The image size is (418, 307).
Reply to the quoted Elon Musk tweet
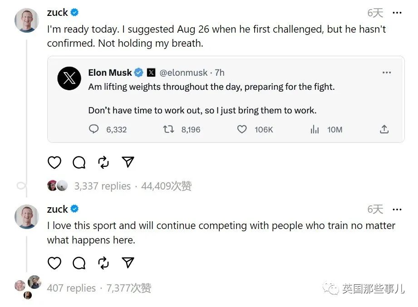coord(94,130)
